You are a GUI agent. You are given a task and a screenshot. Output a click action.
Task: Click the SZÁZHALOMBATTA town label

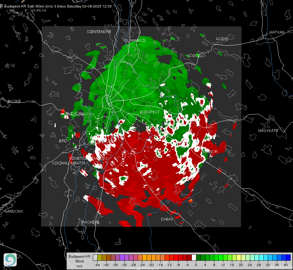(69, 163)
